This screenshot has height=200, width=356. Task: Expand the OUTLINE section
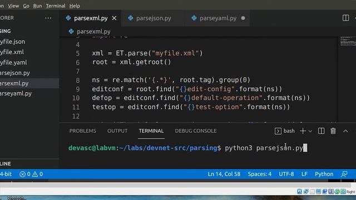tap(29, 164)
